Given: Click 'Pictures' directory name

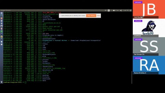Looking at the screenshot, I should pos(46,77).
